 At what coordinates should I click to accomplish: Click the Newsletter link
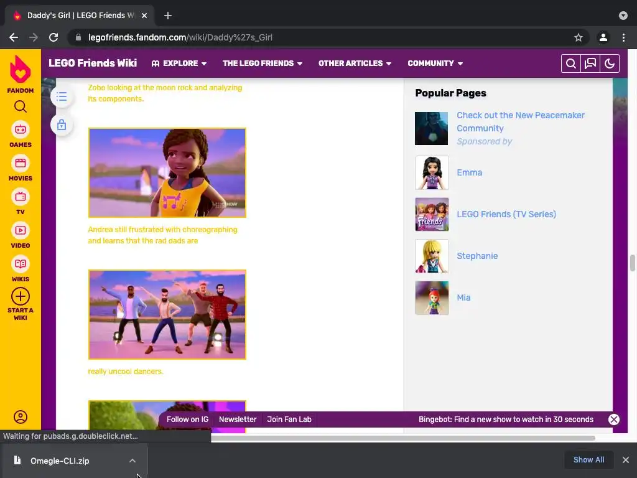(238, 419)
